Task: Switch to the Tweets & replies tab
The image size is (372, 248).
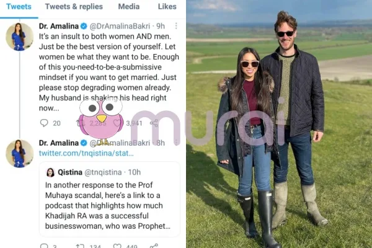Action: [x=74, y=7]
